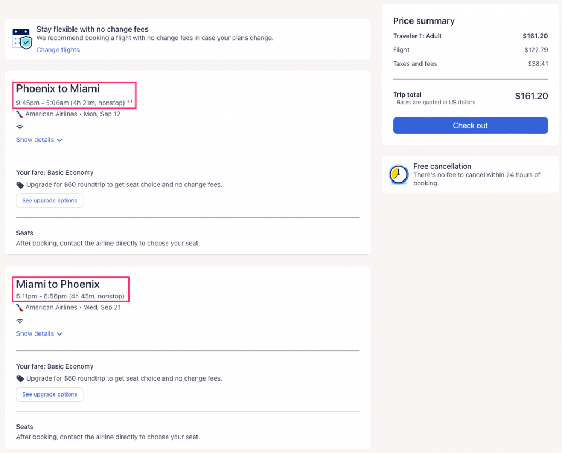562x453 pixels.
Task: Click the blue Check out button
Action: pyautogui.click(x=470, y=126)
